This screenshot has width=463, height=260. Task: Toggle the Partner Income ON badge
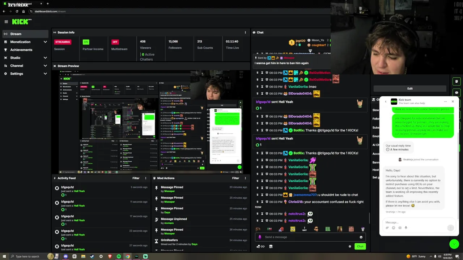(86, 42)
